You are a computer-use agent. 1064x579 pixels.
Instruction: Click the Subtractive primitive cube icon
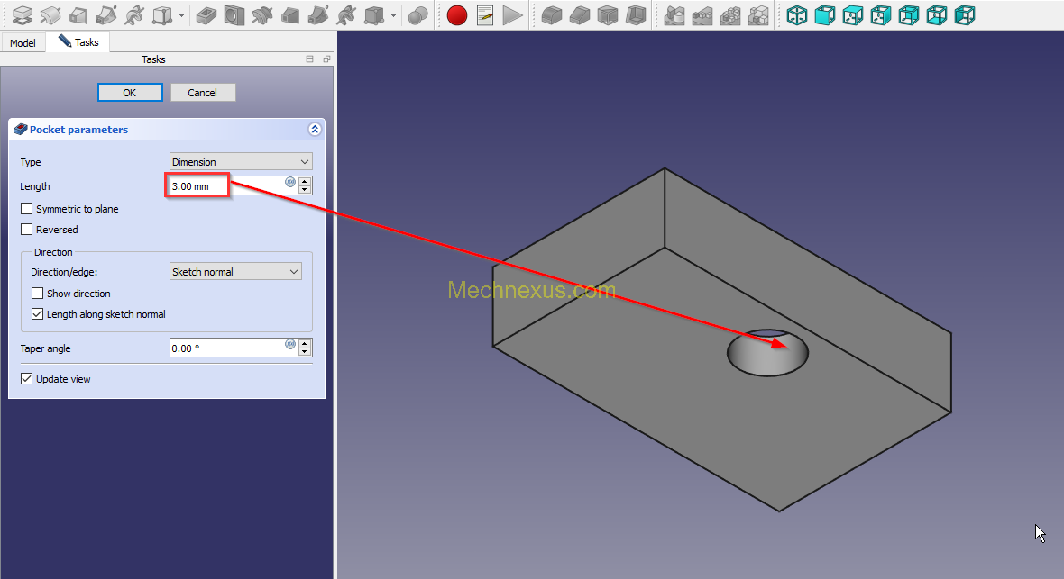(x=374, y=15)
